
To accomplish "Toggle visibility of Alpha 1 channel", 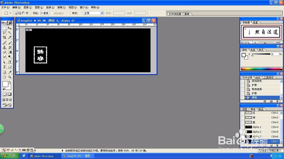I will (x=243, y=127).
